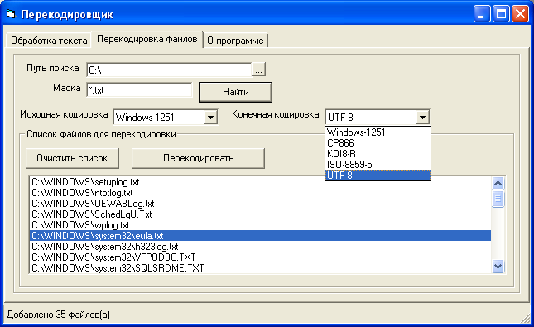Select C:\WINDOWS\SchedLgU.Txt in file list
This screenshot has height=327, width=534.
tap(260, 214)
